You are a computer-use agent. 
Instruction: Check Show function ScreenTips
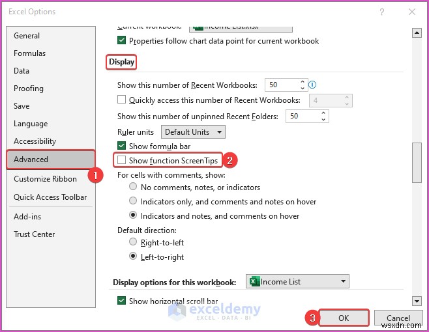[121, 160]
